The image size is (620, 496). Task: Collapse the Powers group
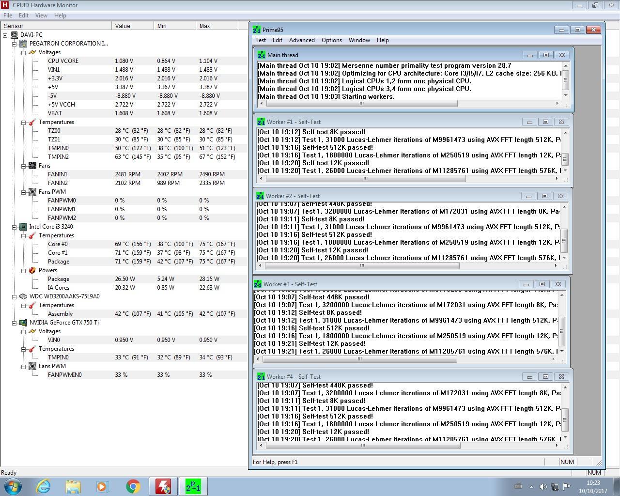23,270
